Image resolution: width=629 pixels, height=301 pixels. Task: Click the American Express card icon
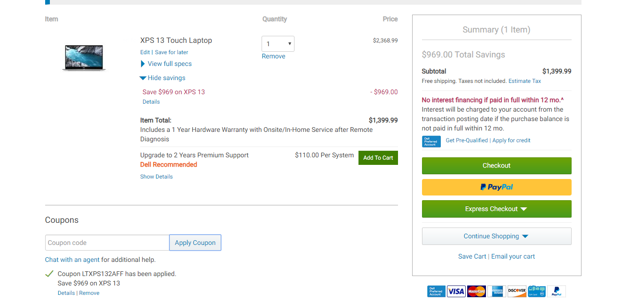497,291
